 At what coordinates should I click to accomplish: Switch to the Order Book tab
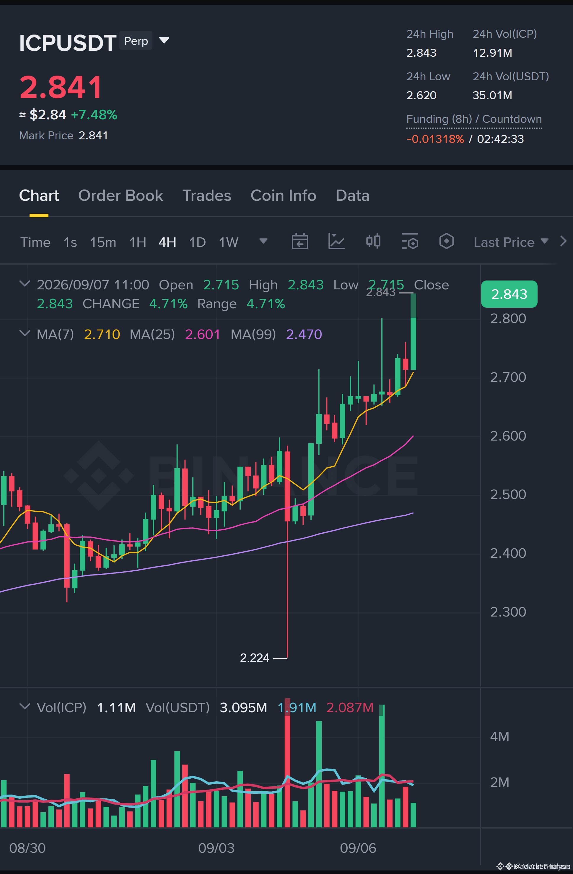pos(121,196)
